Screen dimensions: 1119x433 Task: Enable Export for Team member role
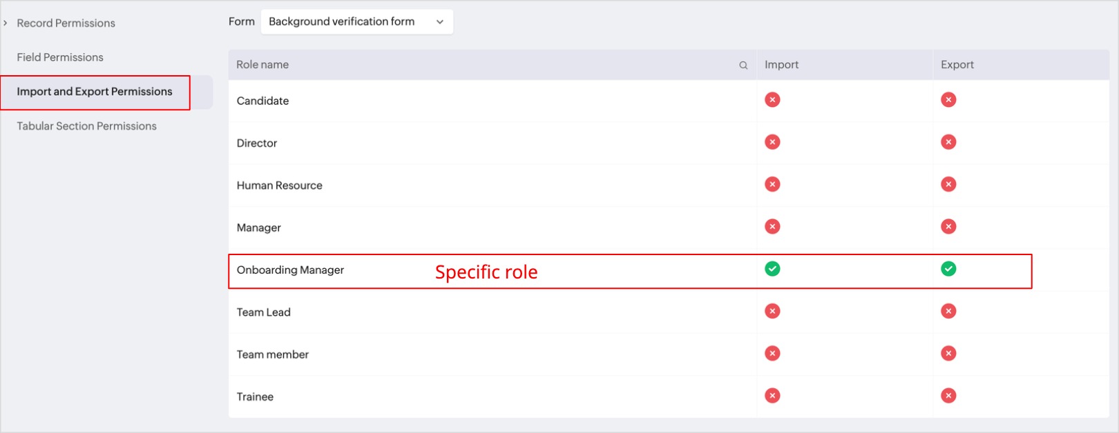click(x=948, y=354)
